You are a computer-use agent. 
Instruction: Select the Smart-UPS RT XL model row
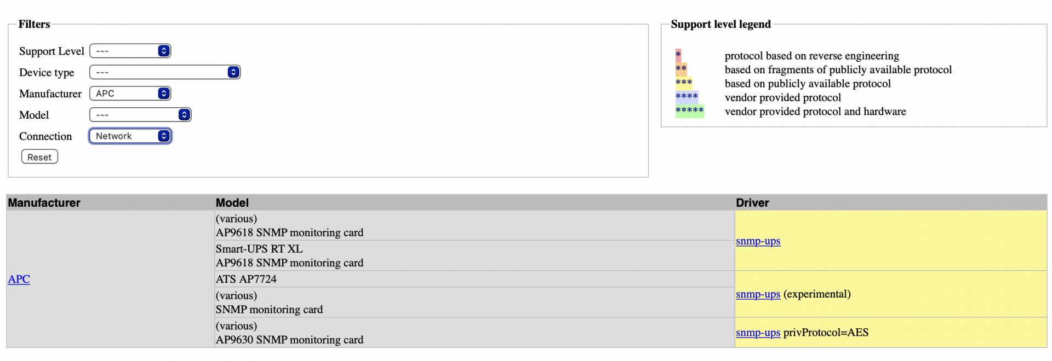coord(474,255)
